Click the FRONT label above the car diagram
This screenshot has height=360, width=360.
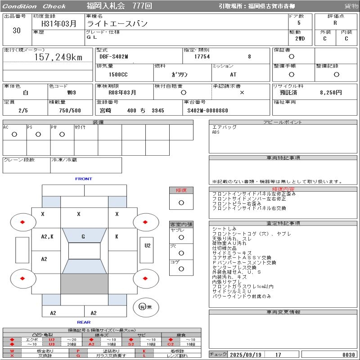pyautogui.click(x=84, y=179)
